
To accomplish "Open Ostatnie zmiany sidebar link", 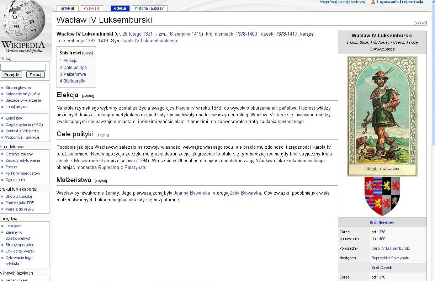I will tap(19, 154).
